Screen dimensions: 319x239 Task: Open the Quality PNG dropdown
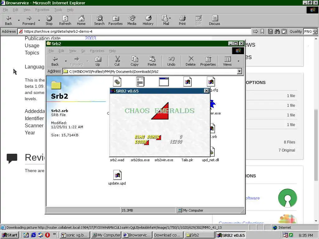(315, 31)
